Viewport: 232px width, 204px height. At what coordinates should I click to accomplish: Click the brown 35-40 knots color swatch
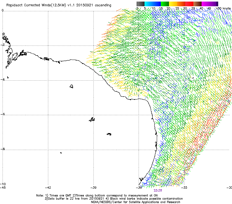pyautogui.click(x=198, y=4)
